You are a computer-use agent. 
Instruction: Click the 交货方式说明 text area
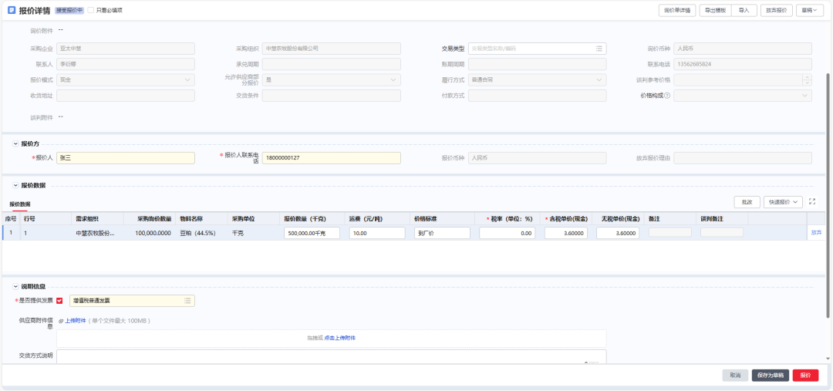332,356
